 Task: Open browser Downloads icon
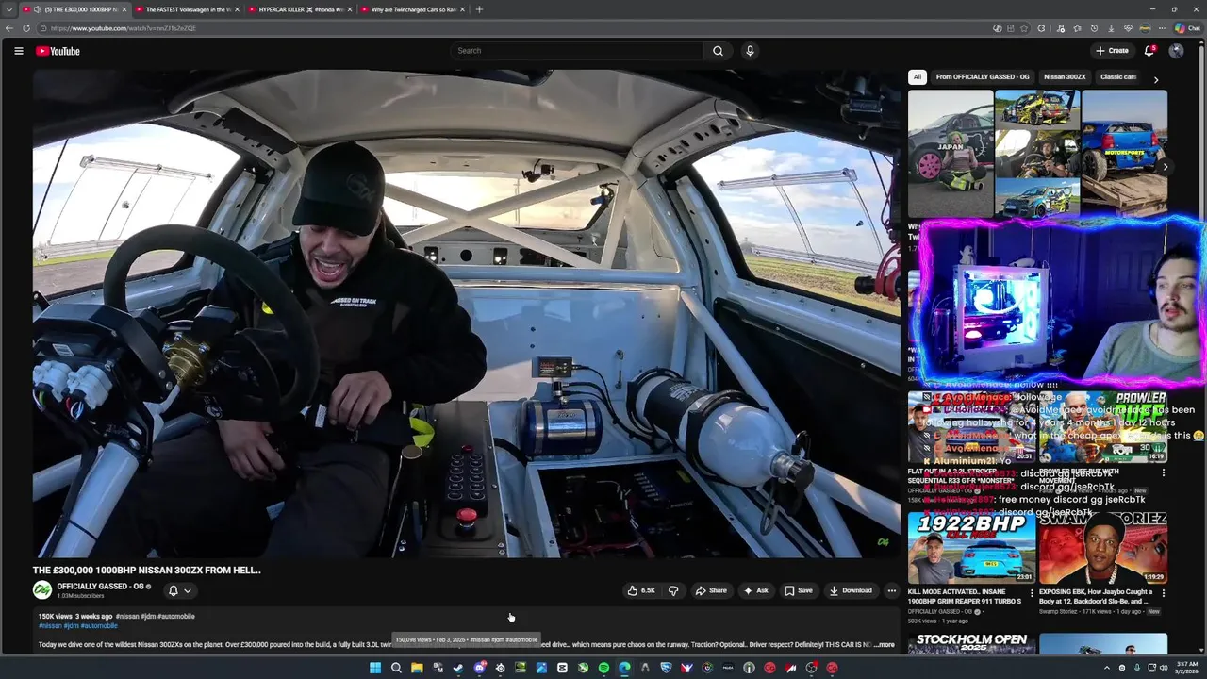[1111, 28]
